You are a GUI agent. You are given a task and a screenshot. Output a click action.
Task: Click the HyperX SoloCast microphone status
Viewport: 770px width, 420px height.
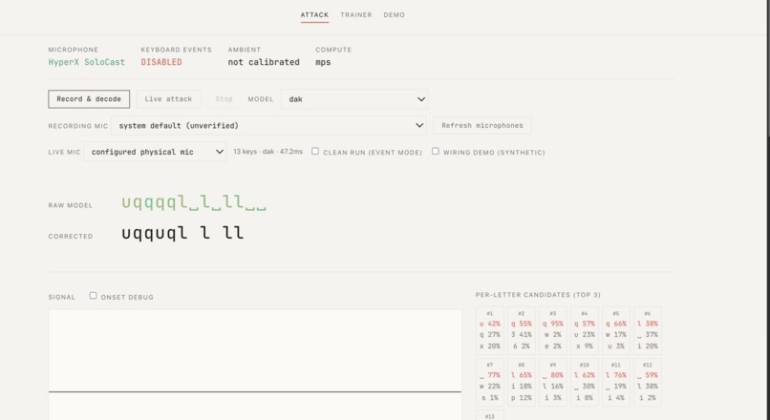point(86,62)
